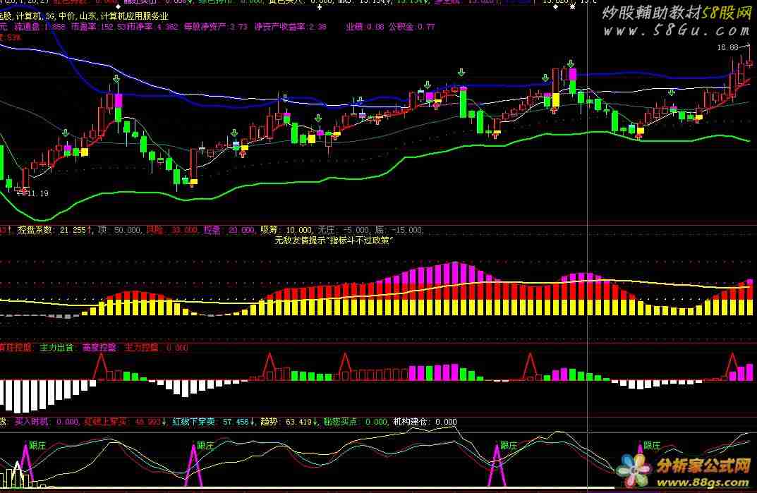Click the 指标斗不过政策 tip text

360,241
